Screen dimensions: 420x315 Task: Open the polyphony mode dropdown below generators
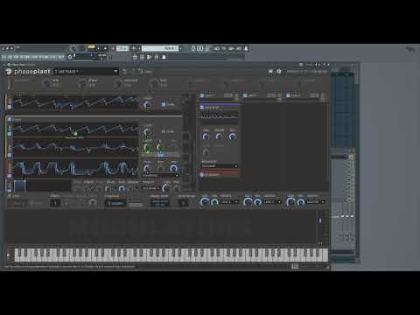coord(115,203)
